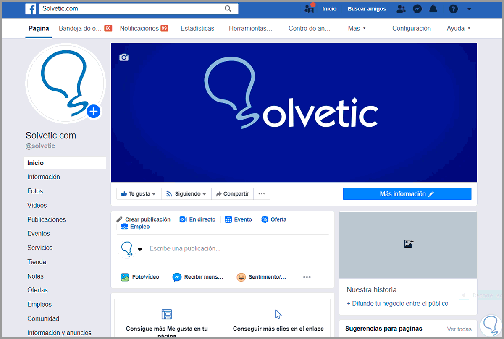The height and width of the screenshot is (339, 504).
Task: Open Comunidad in the sidebar
Action: point(43,319)
